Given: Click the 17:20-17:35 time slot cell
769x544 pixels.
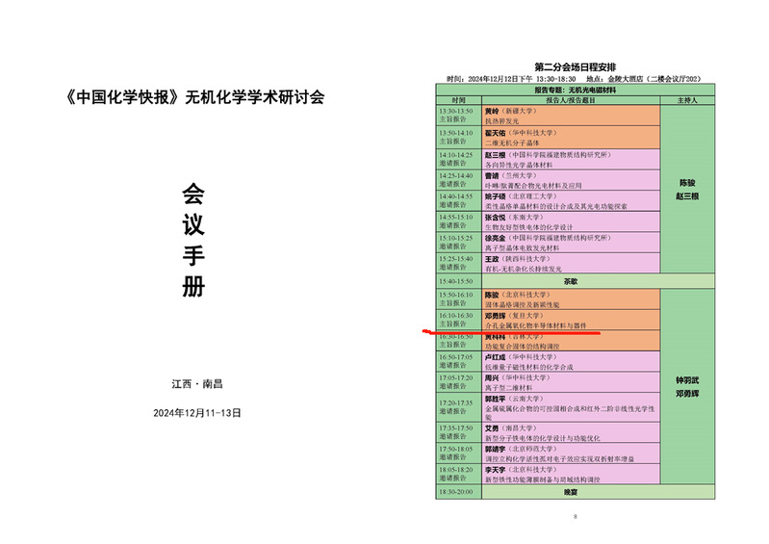Looking at the screenshot, I should pos(457,408).
